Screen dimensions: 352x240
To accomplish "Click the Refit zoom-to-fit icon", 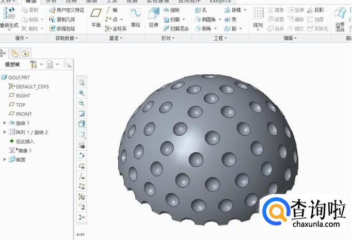I will tap(82, 83).
